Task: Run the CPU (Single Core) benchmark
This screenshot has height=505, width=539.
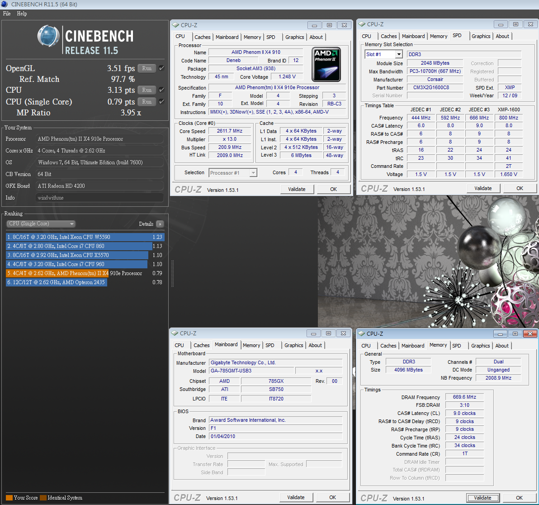Action: [x=147, y=101]
